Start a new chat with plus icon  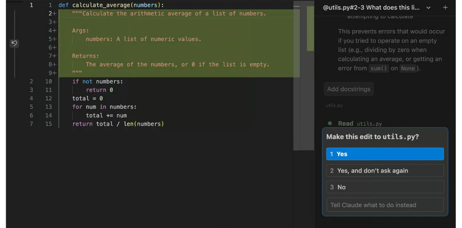pos(445,8)
